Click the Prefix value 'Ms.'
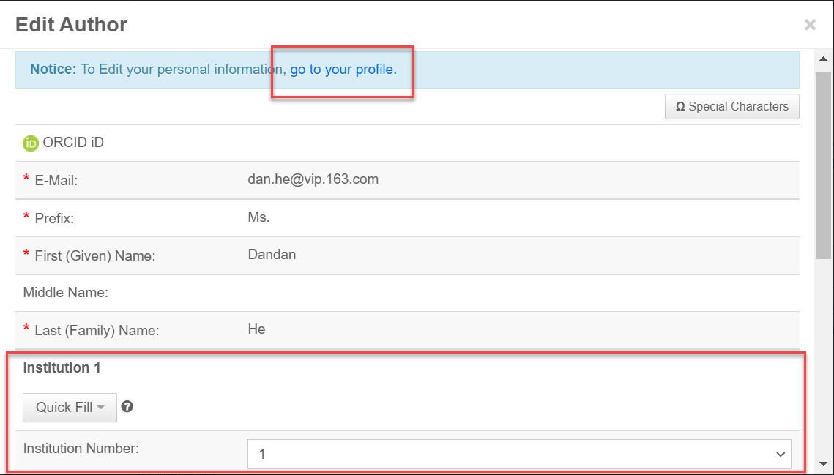 [x=258, y=217]
